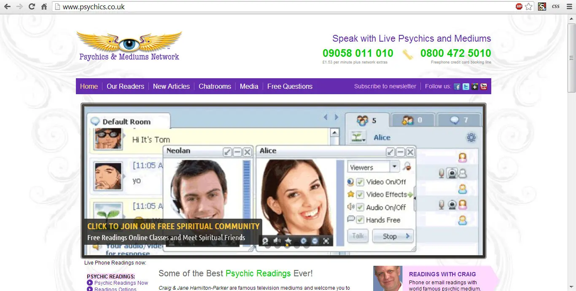Minimize the Neolan video window
Image resolution: width=576 pixels, height=291 pixels.
(x=237, y=152)
